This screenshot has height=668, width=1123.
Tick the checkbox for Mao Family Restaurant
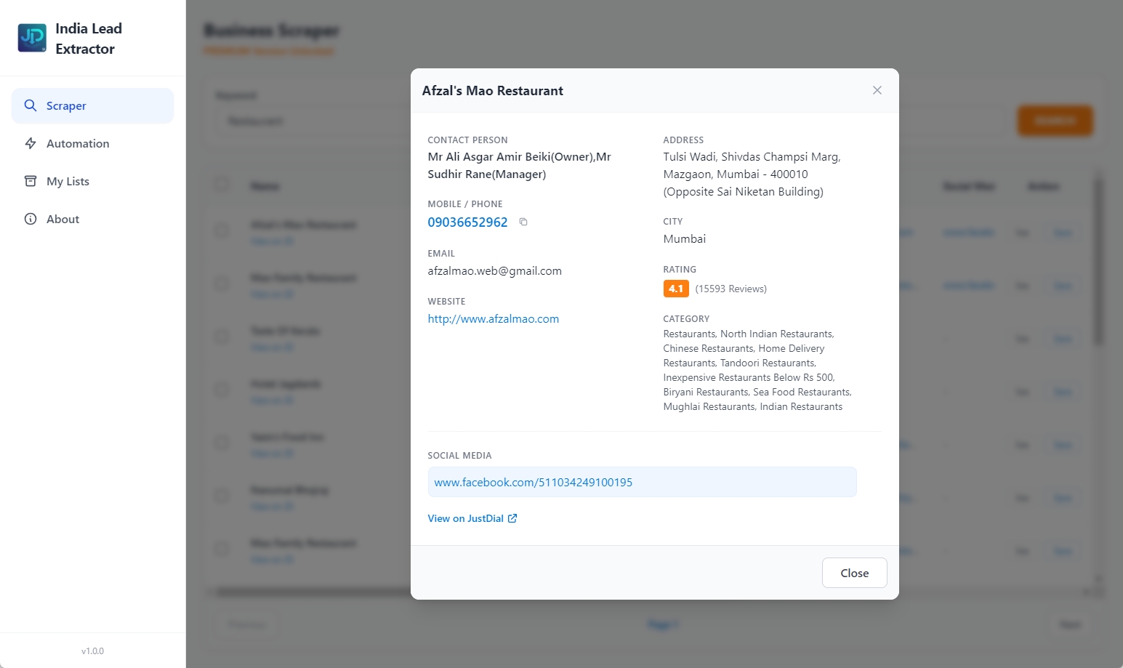[x=222, y=283]
